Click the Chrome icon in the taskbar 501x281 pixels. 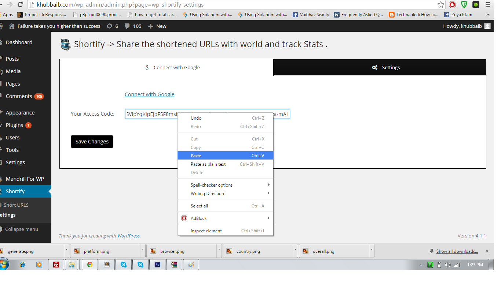tap(89, 265)
